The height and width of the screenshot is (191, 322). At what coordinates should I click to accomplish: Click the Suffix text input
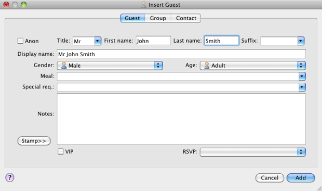tap(279, 41)
